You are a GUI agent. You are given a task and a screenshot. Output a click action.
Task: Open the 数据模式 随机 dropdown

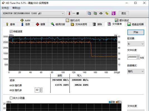click(x=136, y=71)
